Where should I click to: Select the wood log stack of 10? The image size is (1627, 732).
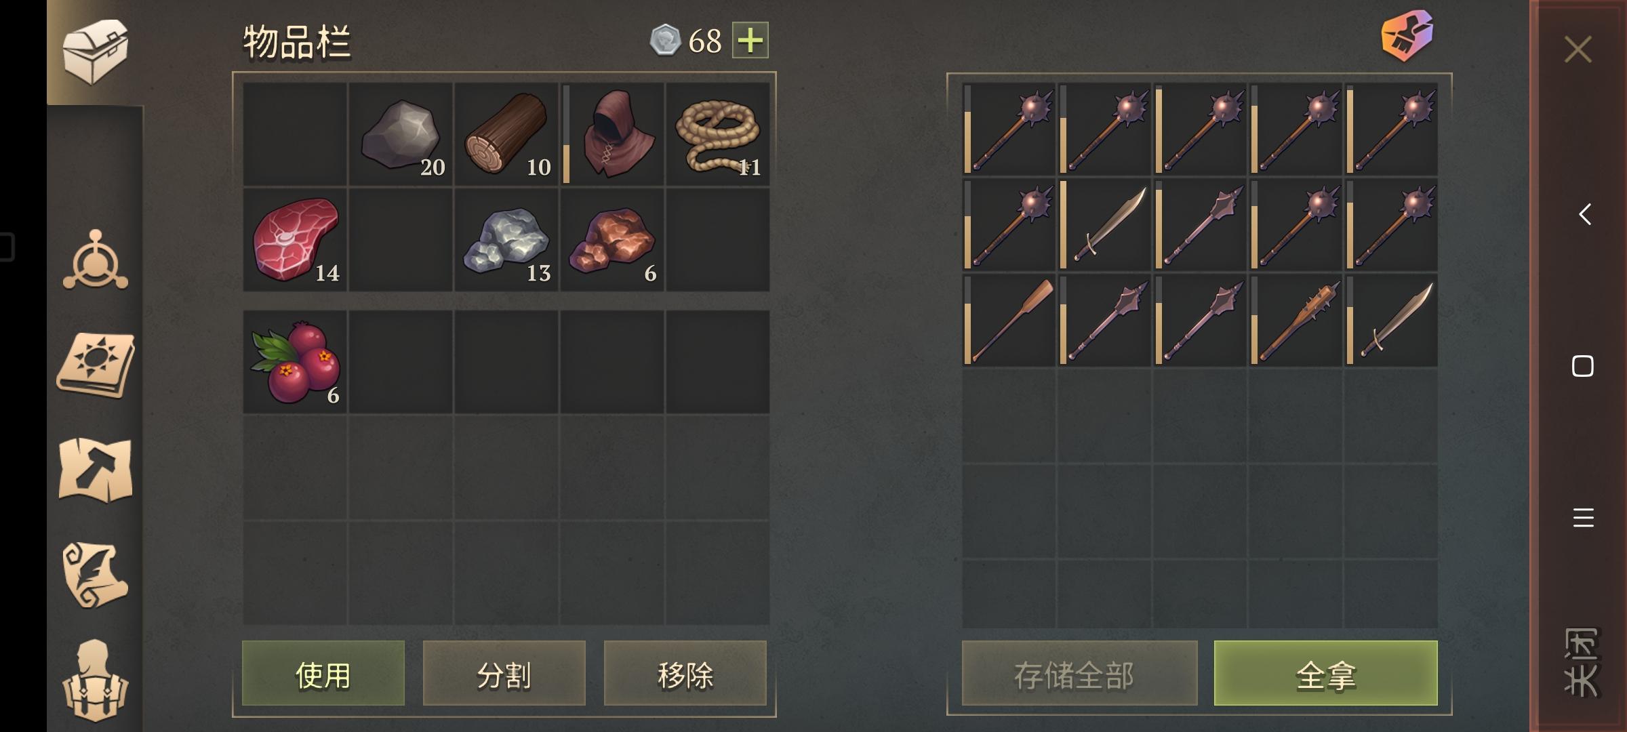click(506, 134)
